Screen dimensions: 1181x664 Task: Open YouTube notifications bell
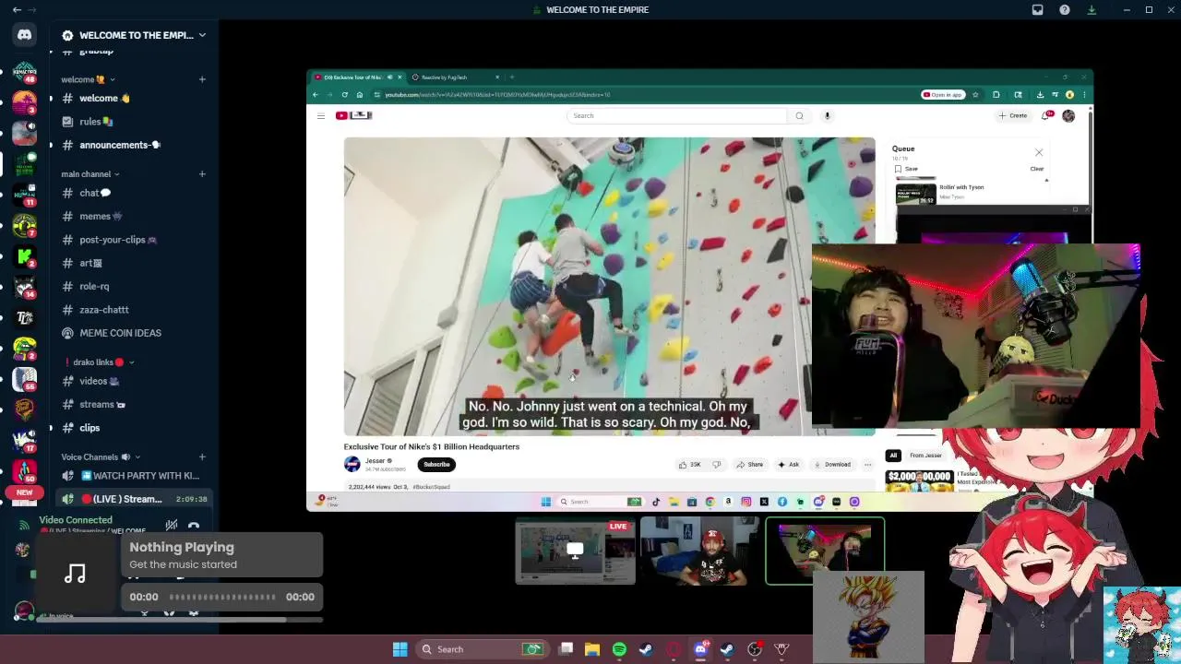pos(1045,115)
